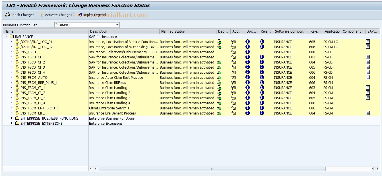Show dependencies for /GSINS/INS_LOC_02
Image resolution: width=382 pixels, height=176 pixels.
[219, 47]
